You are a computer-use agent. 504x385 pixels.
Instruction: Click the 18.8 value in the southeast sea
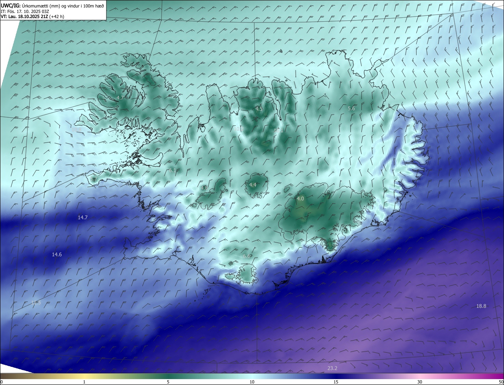(x=481, y=306)
